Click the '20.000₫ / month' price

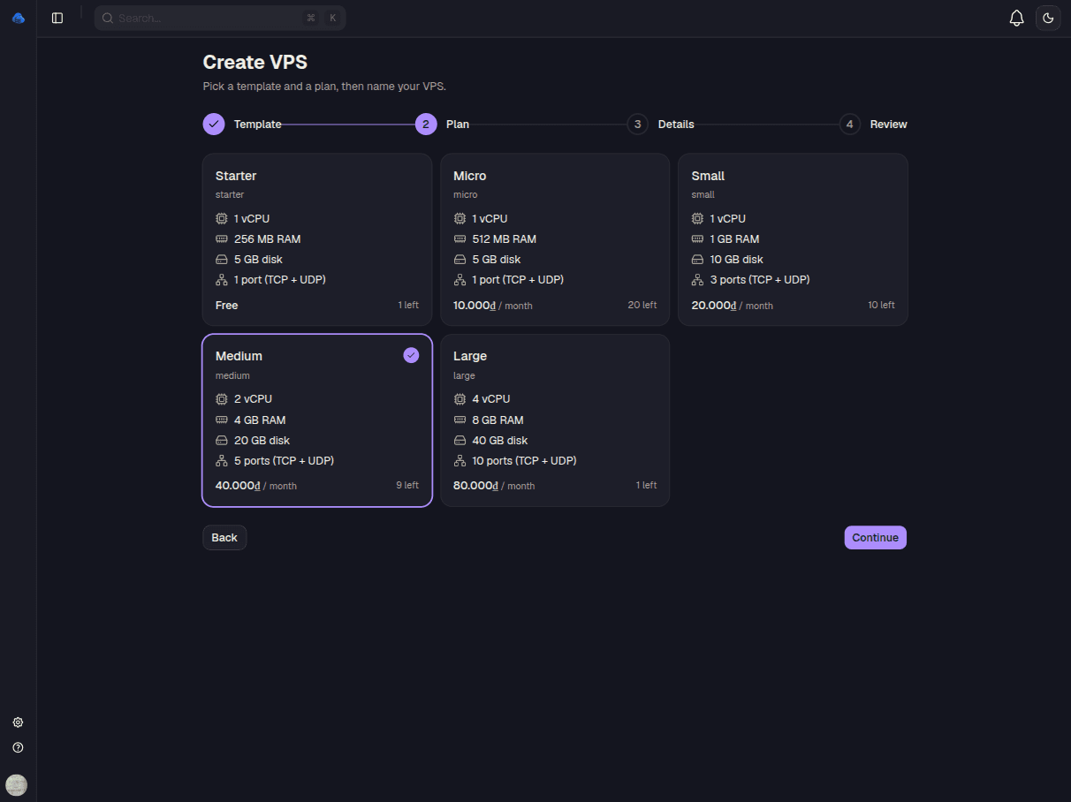pyautogui.click(x=732, y=306)
